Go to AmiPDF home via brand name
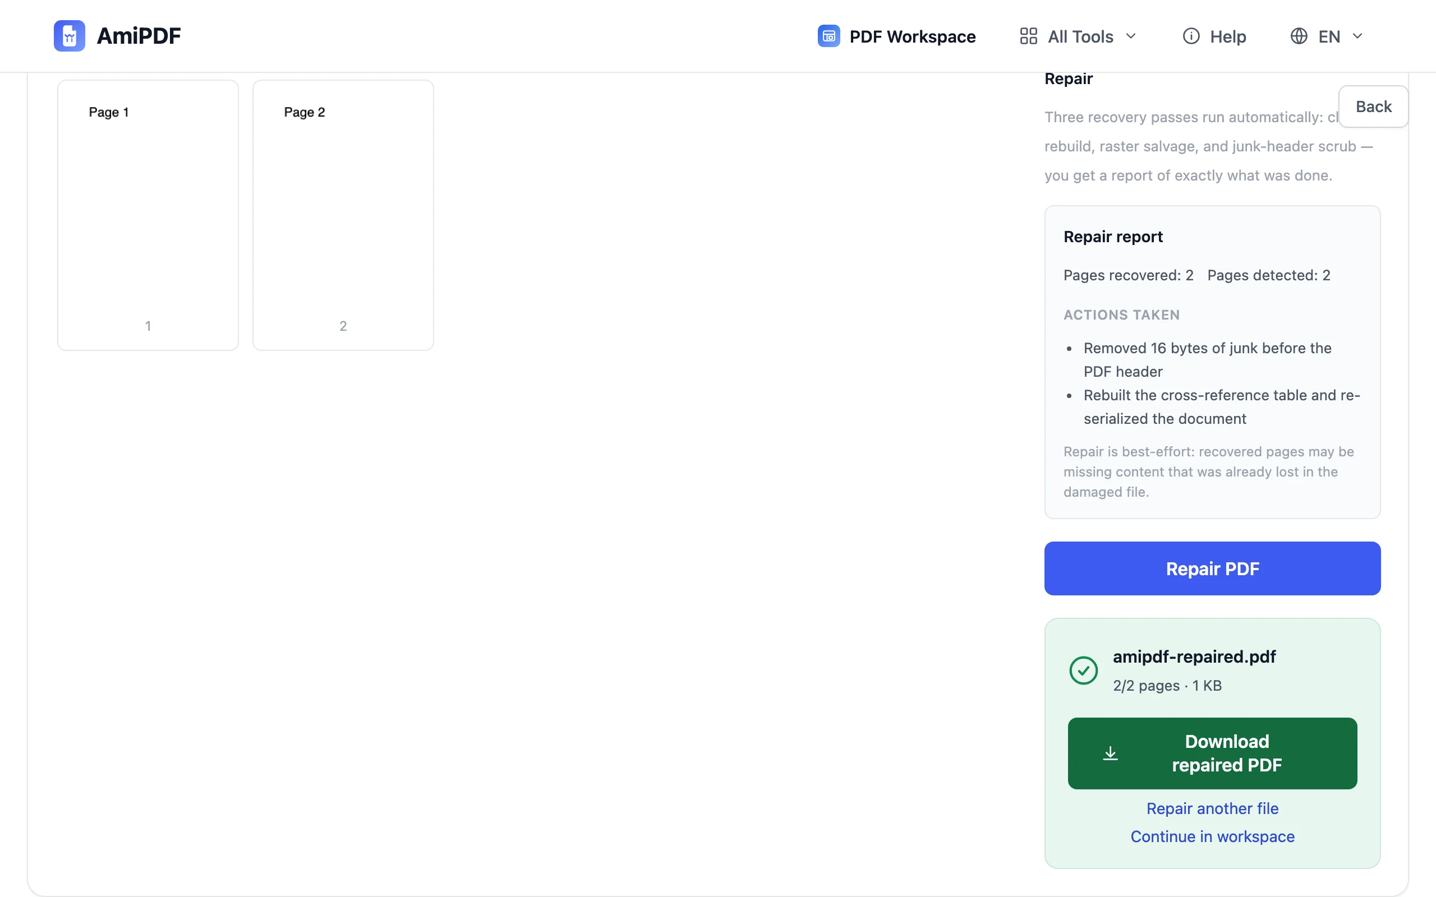Image resolution: width=1436 pixels, height=897 pixels. pyautogui.click(x=139, y=36)
